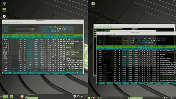Click the shield icon in the right tray
The height and width of the screenshot is (99, 176).
coord(165,98)
